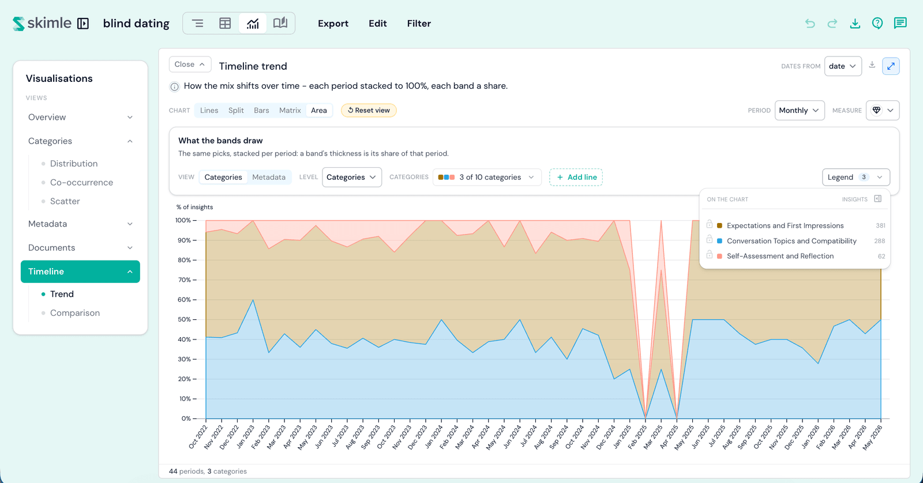The image size is (923, 483).
Task: Toggle lock for Expectations and First Impressions
Action: [710, 224]
